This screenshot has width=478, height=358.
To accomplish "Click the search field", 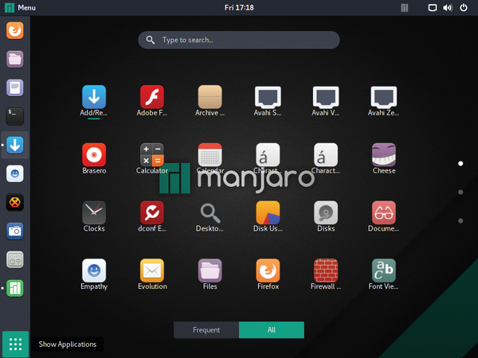I will coord(239,40).
